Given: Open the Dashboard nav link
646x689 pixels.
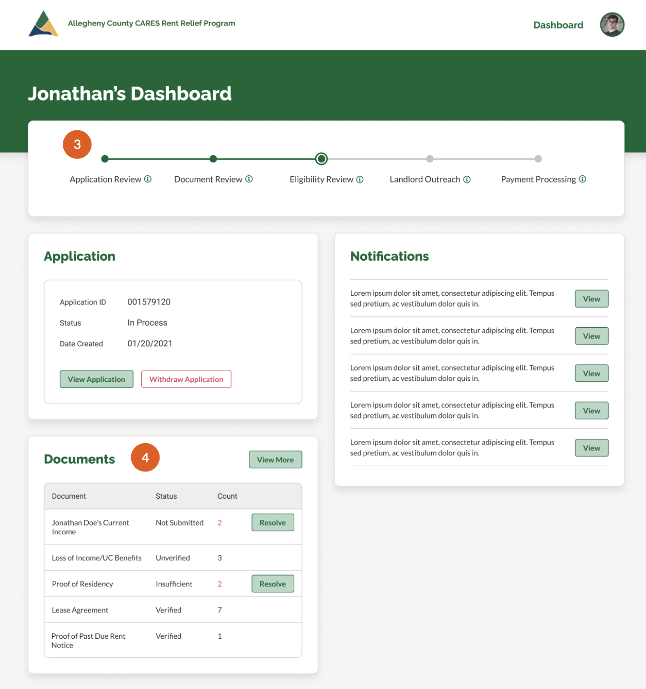Looking at the screenshot, I should (558, 25).
